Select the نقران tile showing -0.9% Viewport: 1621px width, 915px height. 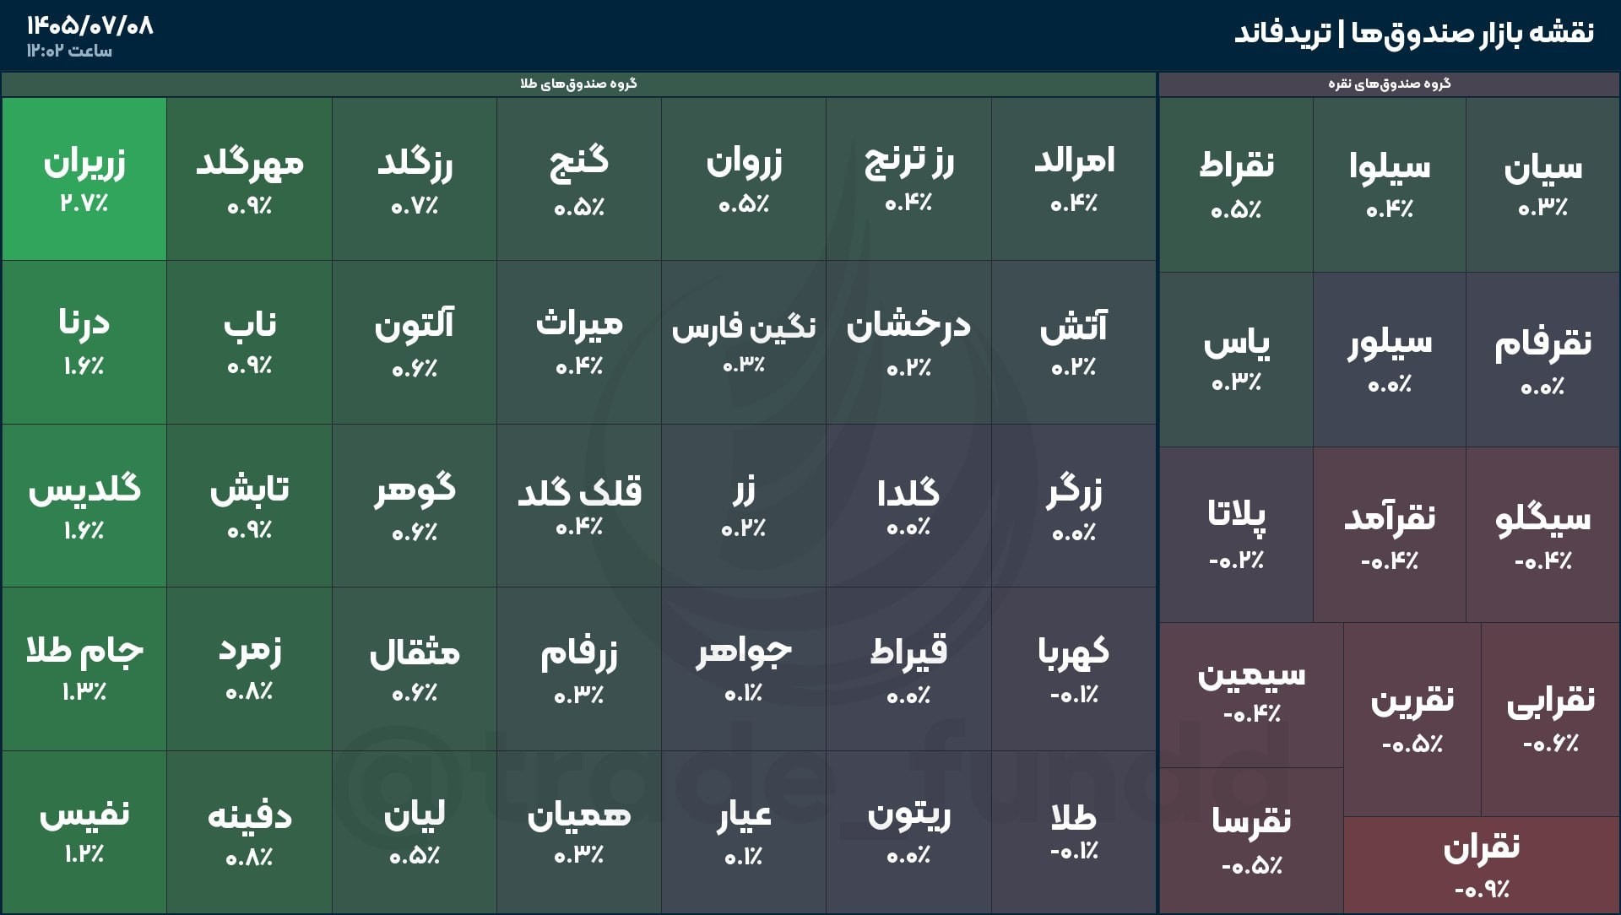click(1481, 865)
